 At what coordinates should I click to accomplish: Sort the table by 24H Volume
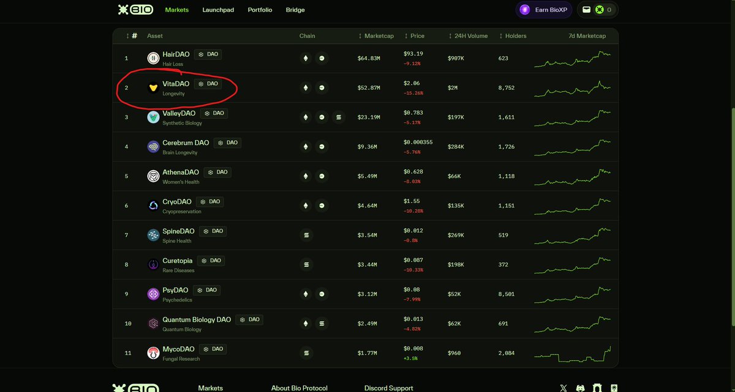coord(468,36)
